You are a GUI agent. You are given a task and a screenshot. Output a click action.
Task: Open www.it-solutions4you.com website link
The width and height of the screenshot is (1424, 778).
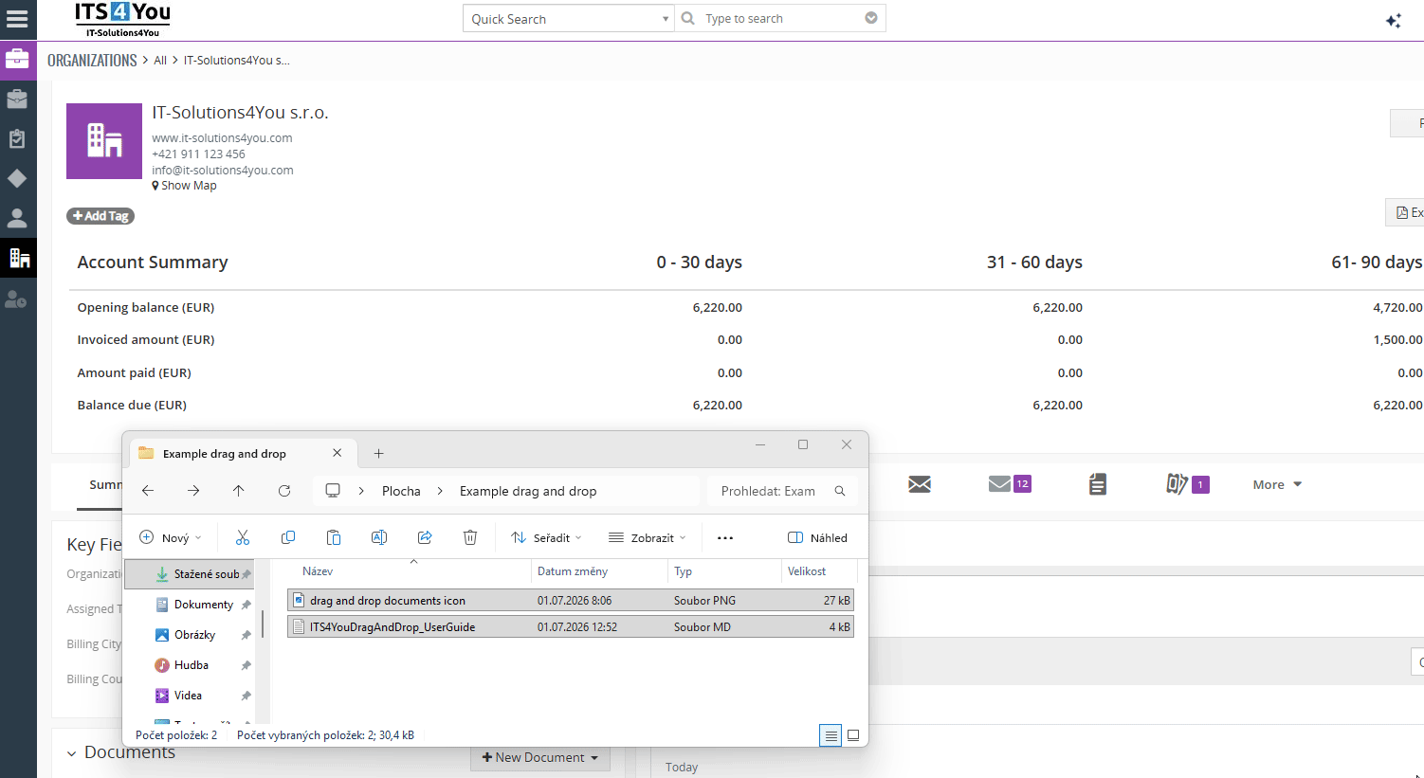coord(222,137)
